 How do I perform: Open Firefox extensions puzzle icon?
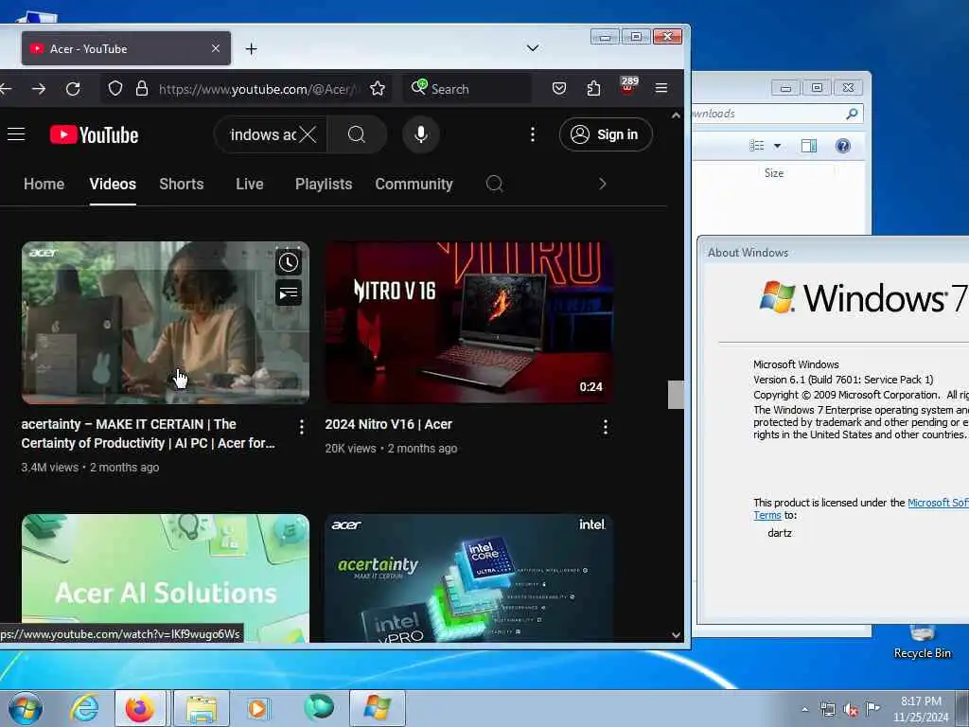click(593, 88)
